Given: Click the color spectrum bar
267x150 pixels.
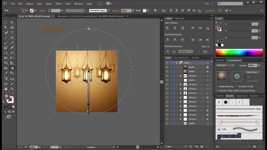Looking at the screenshot, I should [x=239, y=52].
